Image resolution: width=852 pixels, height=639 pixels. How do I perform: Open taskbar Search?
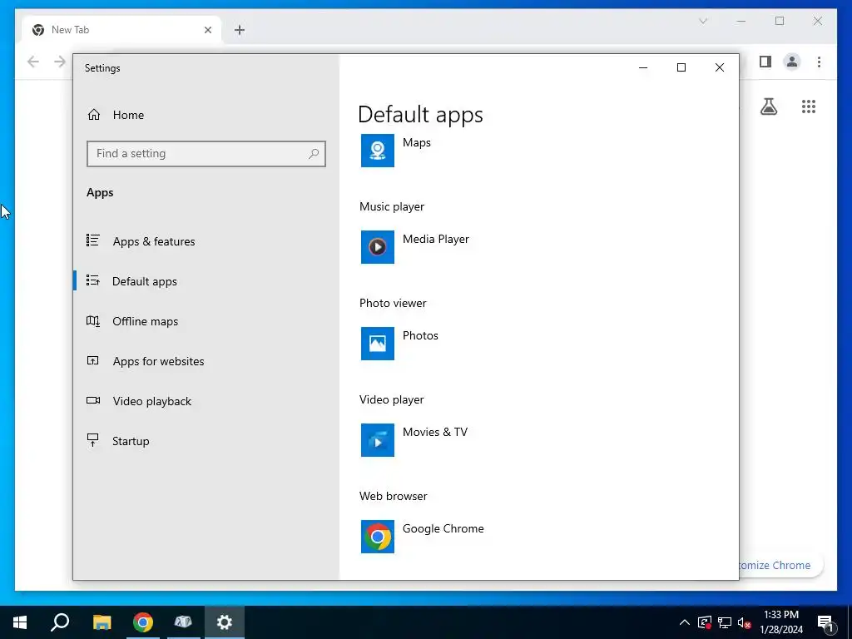pyautogui.click(x=60, y=622)
